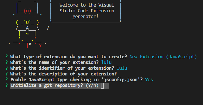
Task: Click the (Y/n) hint text
Action: coord(92,85)
